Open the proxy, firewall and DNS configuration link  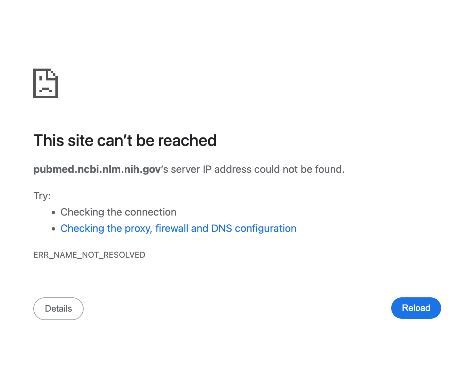pyautogui.click(x=178, y=228)
